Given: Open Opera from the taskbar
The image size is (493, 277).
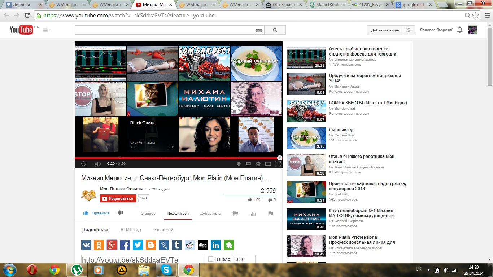Looking at the screenshot, I should 33,270.
